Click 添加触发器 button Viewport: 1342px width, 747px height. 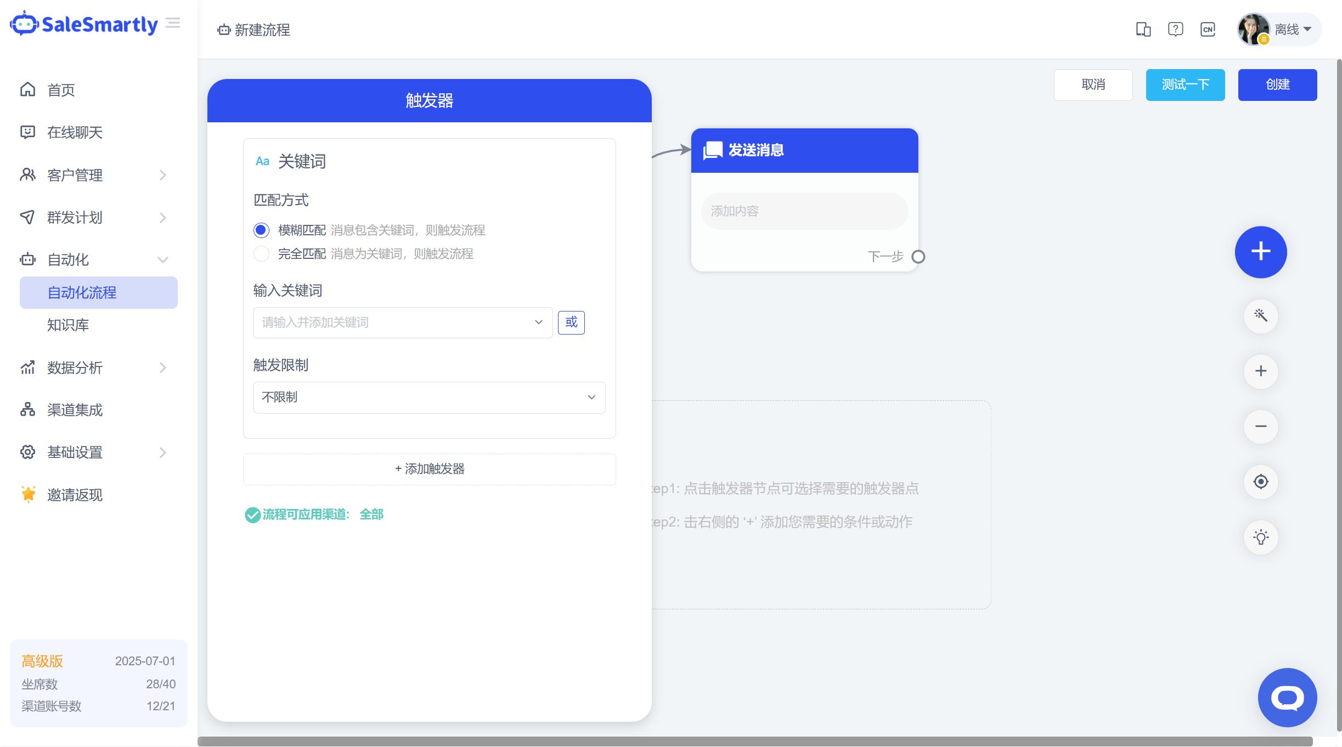pos(429,469)
